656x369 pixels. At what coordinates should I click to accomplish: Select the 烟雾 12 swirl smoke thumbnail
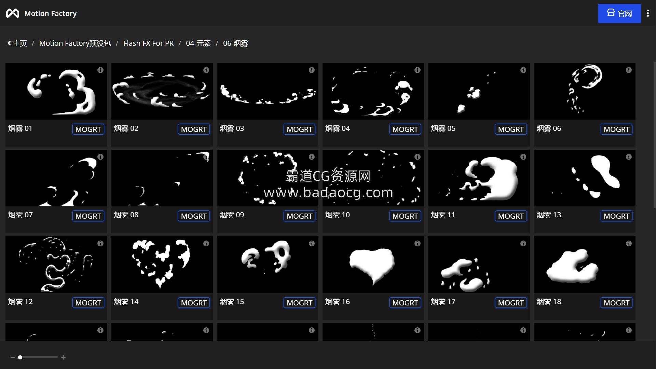pyautogui.click(x=56, y=265)
